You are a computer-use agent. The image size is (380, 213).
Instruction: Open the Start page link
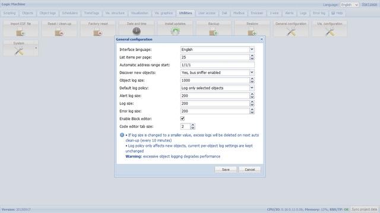[369, 4]
